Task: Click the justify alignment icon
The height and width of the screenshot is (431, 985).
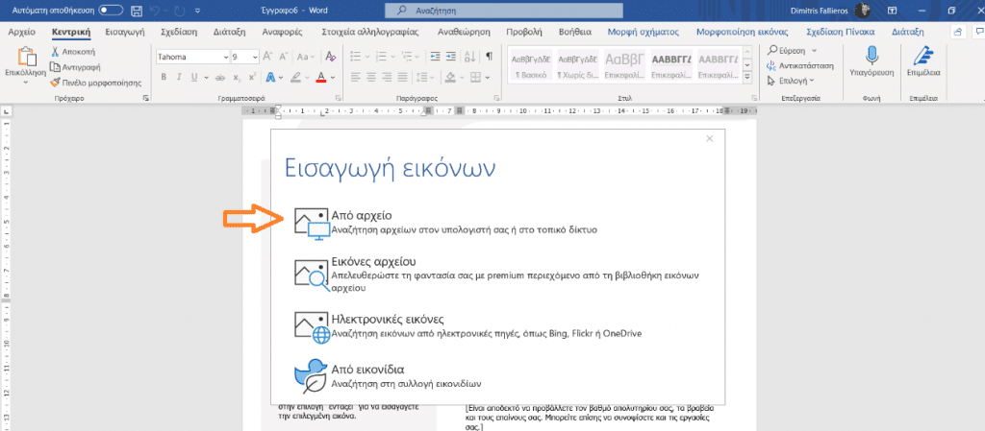Action: click(402, 78)
